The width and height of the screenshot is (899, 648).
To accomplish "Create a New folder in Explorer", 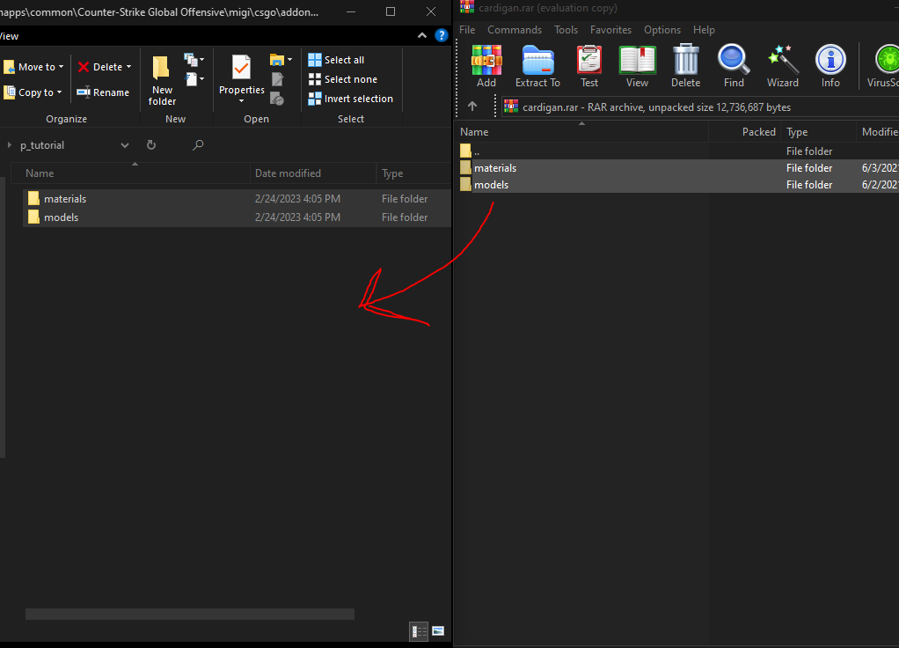I will point(162,80).
